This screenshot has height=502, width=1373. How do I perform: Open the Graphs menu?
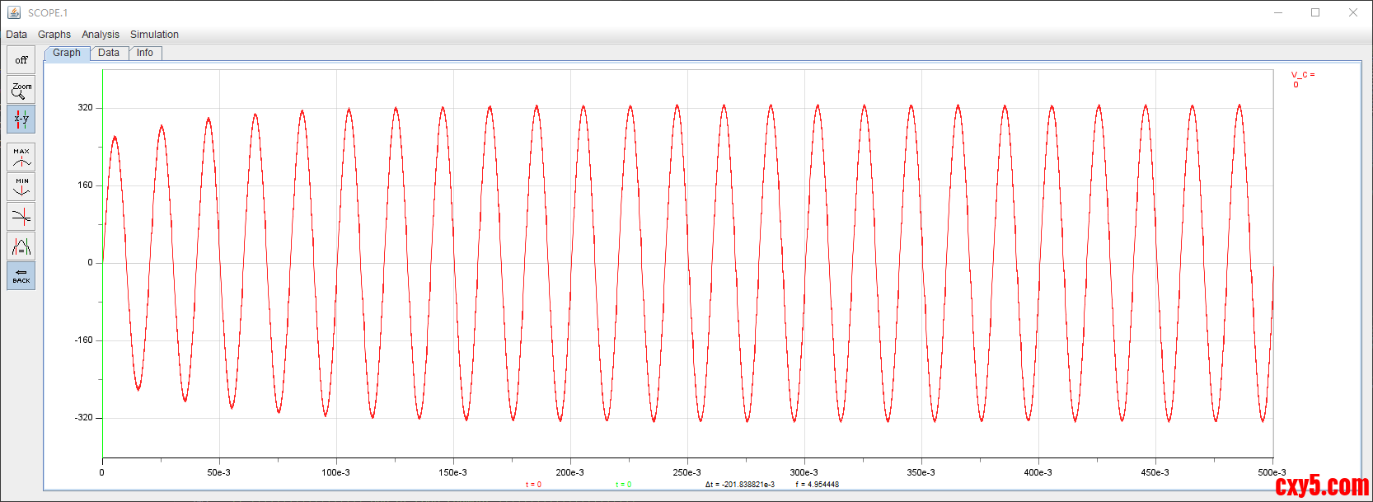coord(54,35)
